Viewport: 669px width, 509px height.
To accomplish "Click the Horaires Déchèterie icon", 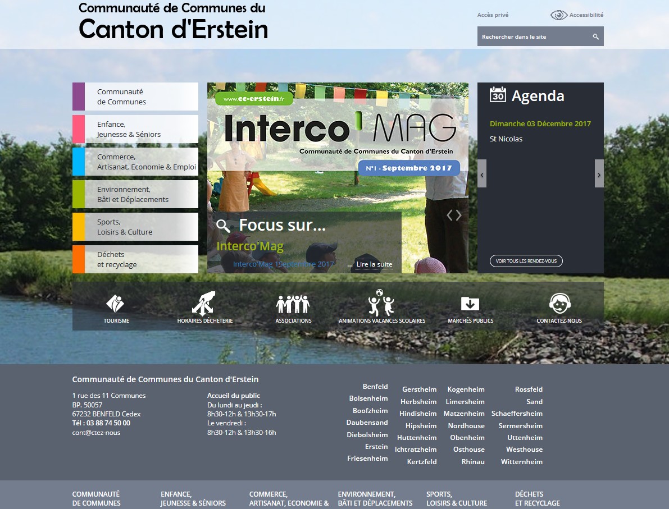I will coord(204,303).
